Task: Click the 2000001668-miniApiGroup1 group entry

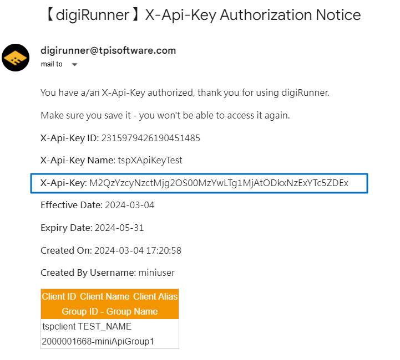Action: [98, 341]
